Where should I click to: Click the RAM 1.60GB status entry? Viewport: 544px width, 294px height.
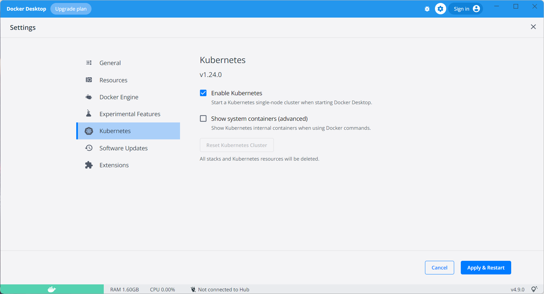tap(125, 289)
